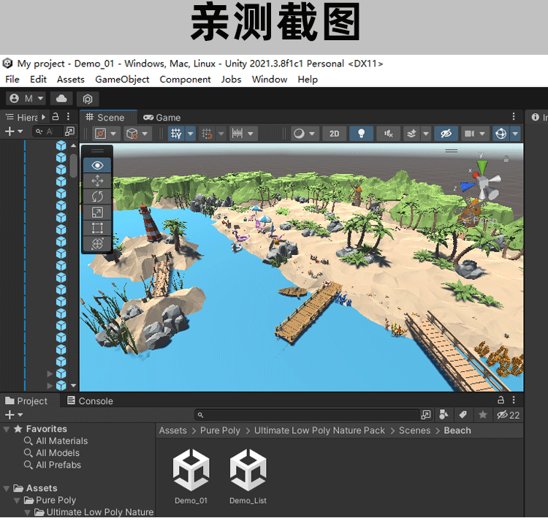
Task: Open draw mode shading dropdown
Action: [x=304, y=134]
